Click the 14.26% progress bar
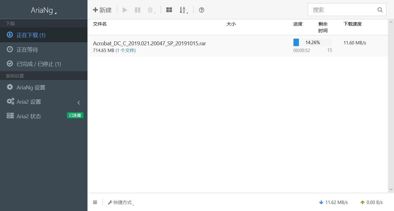394x211 pixels. pyautogui.click(x=313, y=43)
